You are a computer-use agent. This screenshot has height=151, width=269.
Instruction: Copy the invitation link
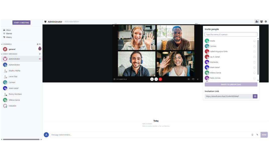click(x=255, y=96)
